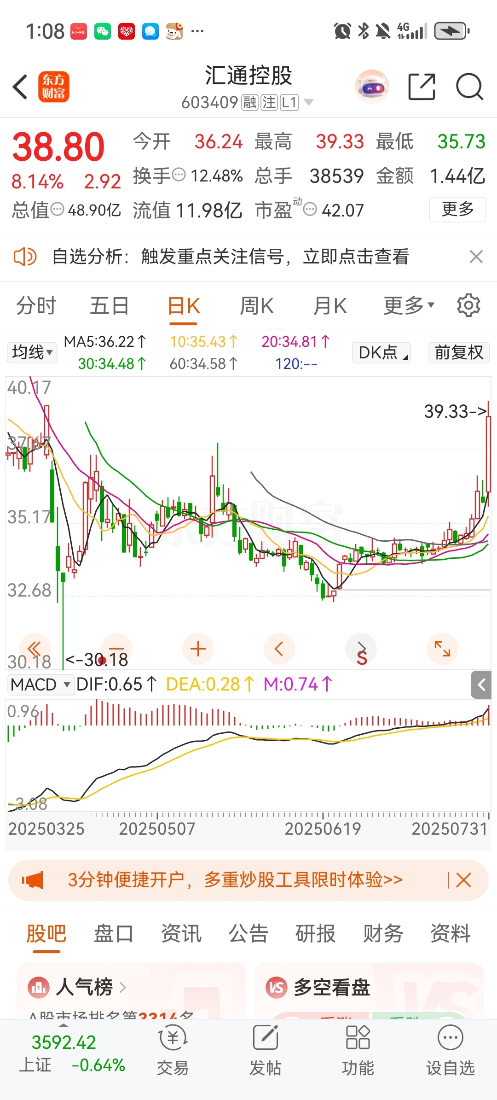Image resolution: width=497 pixels, height=1100 pixels.
Task: Expand the collapsed side panel arrow
Action: pyautogui.click(x=481, y=685)
